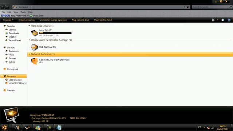
Task: Click the red notification tray icon
Action: (x=208, y=128)
